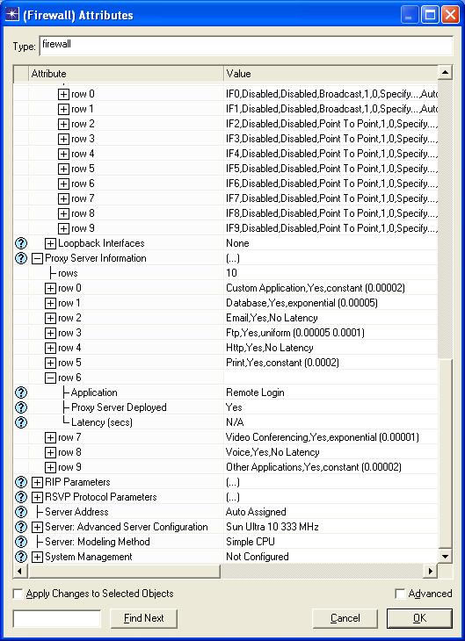Select the Auto Assigned server address value
465x641 pixels.
[331, 512]
